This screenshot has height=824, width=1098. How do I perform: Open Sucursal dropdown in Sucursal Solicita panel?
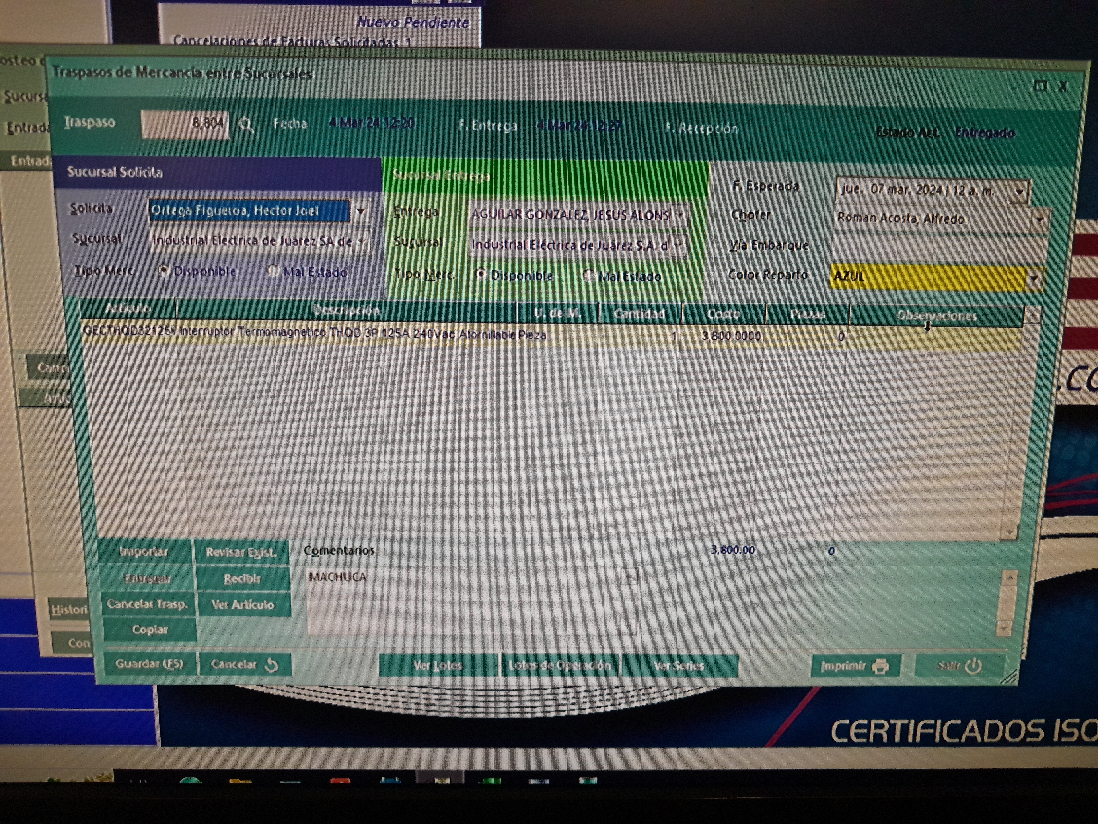(362, 241)
